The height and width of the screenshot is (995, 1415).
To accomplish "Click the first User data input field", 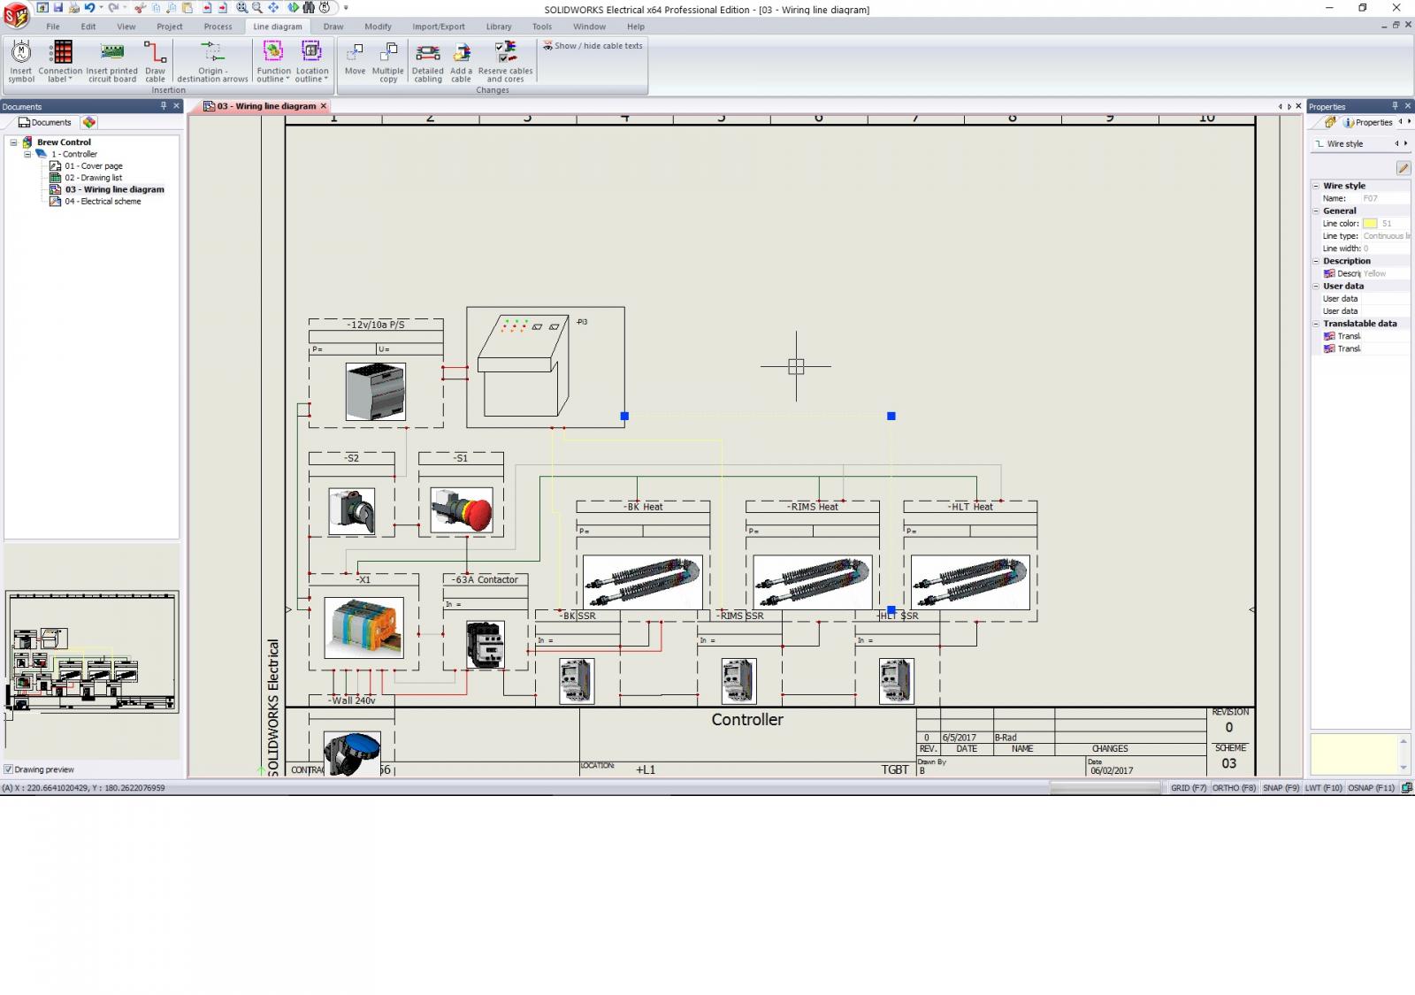I will coord(1385,299).
